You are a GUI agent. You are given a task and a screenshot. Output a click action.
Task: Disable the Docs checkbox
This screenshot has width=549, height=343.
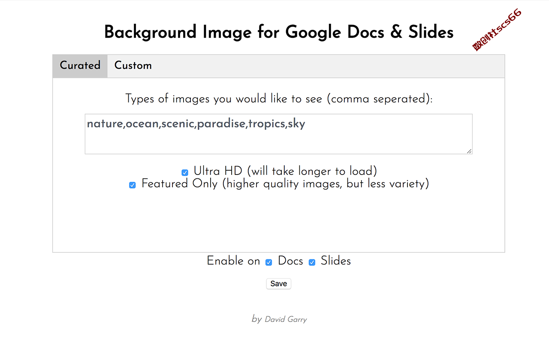pyautogui.click(x=269, y=262)
